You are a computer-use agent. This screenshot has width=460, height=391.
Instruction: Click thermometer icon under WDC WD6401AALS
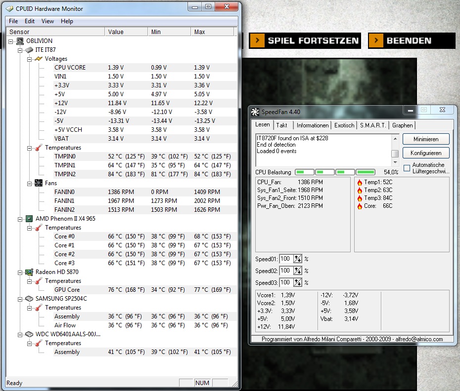click(39, 343)
